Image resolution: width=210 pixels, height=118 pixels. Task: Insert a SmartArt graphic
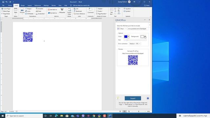[40, 9]
